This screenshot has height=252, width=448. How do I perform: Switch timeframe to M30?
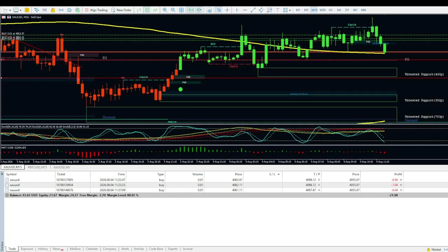point(322,10)
